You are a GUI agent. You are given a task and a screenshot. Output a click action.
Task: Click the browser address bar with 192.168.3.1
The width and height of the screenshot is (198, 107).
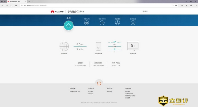[79, 5]
